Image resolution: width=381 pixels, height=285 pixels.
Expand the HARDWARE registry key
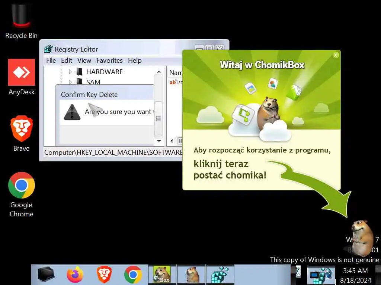tap(70, 72)
